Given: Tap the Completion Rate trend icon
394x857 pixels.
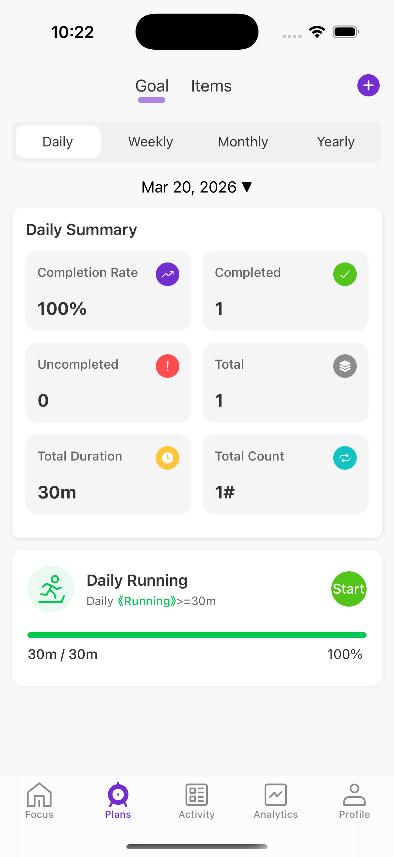Looking at the screenshot, I should pyautogui.click(x=168, y=274).
